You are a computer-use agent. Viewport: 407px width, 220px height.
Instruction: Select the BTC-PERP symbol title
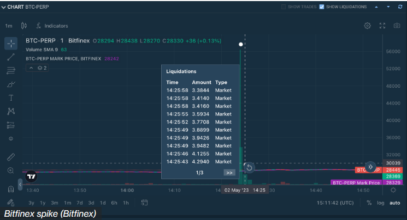40,41
